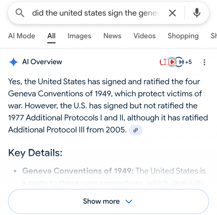Click the Show more chevron arrow
The height and width of the screenshot is (215, 217).
point(129,201)
